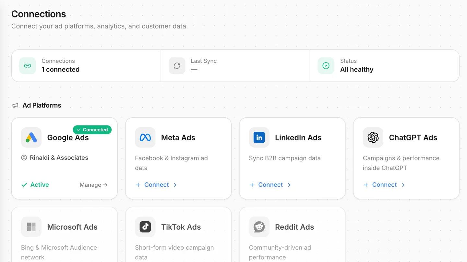Viewport: 467px width, 262px height.
Task: Click the plus icon on ChatGPT Ads card
Action: 366,185
